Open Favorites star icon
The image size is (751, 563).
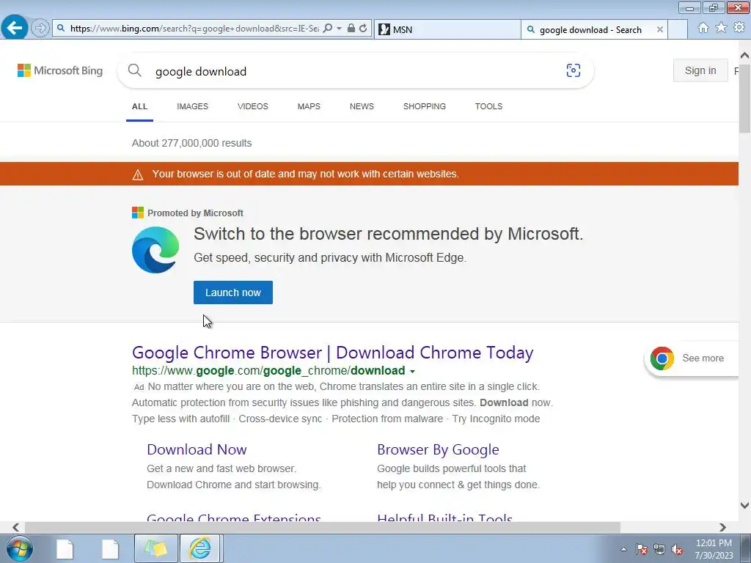pyautogui.click(x=721, y=28)
